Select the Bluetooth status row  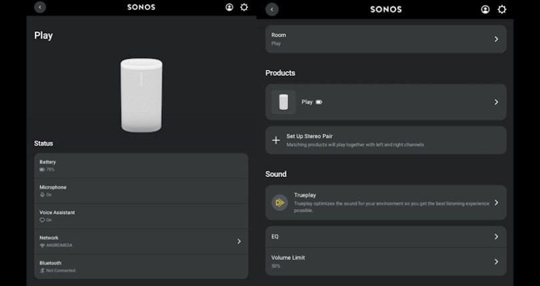141,267
